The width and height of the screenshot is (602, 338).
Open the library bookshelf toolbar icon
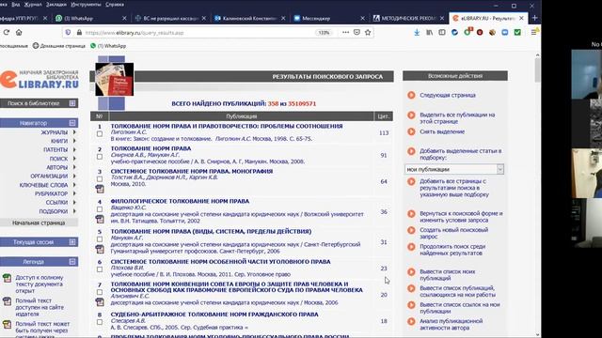click(429, 33)
